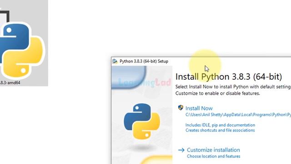Click the arrow icon beside Customize installation
The image size is (291, 164).
tap(181, 150)
